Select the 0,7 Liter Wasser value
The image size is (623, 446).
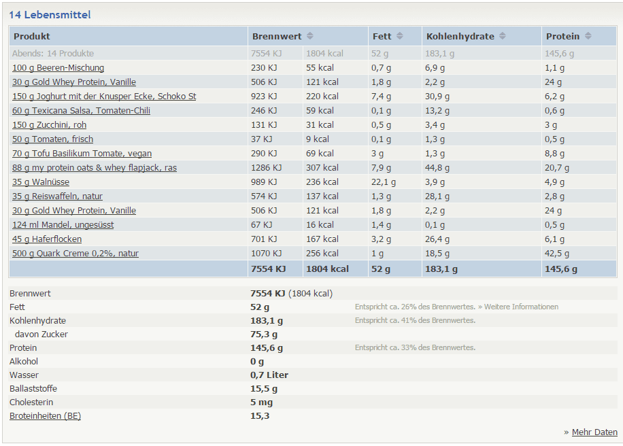[269, 375]
